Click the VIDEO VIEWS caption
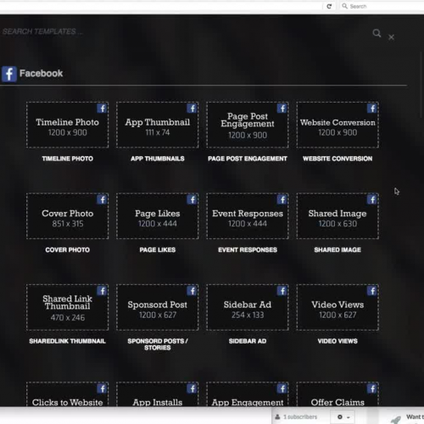Viewport: 424px width, 424px height. click(x=338, y=342)
